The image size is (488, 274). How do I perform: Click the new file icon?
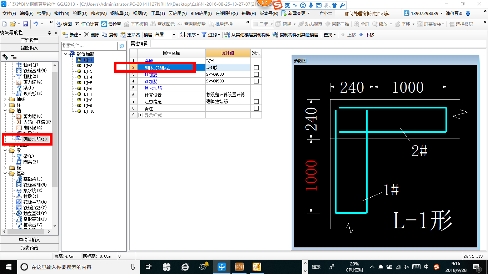(x=4, y=24)
